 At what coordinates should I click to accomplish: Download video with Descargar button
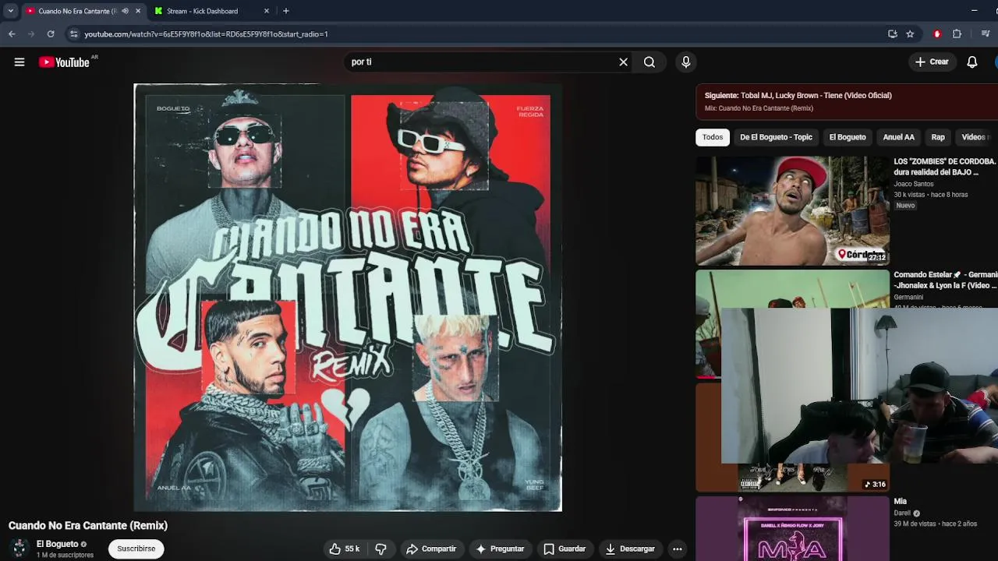630,549
